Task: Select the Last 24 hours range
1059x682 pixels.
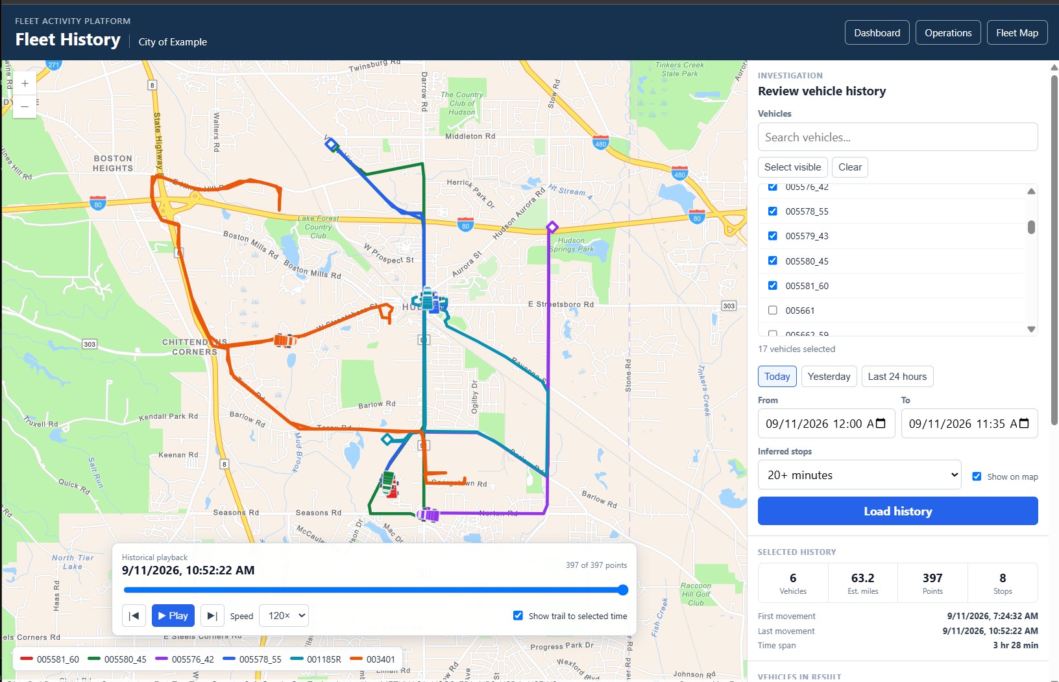Action: pos(897,377)
